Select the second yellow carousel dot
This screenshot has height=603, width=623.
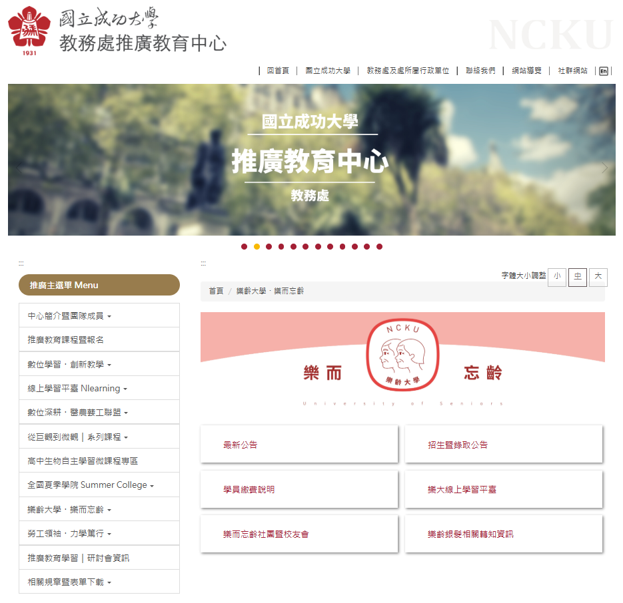(257, 247)
